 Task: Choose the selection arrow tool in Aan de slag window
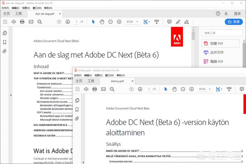coord(93,22)
